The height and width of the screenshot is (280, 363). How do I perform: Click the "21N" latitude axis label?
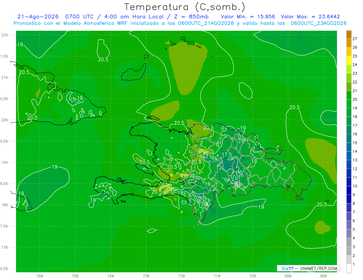(x=5, y=77)
